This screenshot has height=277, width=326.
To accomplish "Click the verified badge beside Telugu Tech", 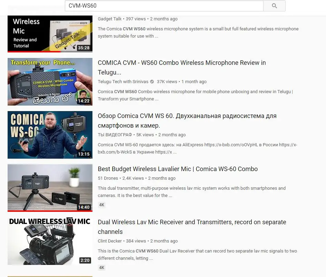I will point(152,81).
